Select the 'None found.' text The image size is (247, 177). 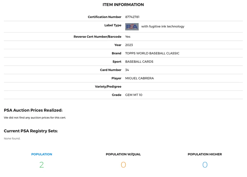pos(12,139)
